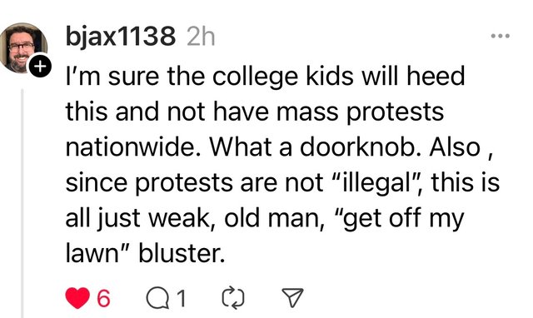This screenshot has height=318, width=533.
Task: Click the word "nationwide" in the post
Action: tap(133, 147)
